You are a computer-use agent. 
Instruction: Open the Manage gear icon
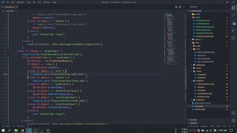pyautogui.click(x=234, y=120)
